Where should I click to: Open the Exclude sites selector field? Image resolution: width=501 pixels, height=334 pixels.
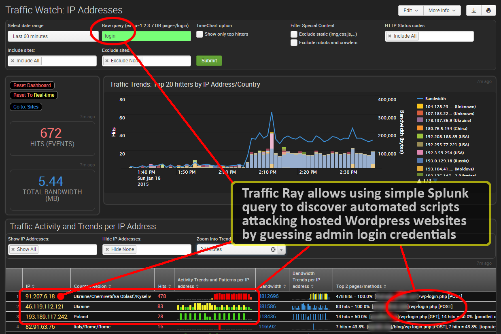(x=146, y=61)
